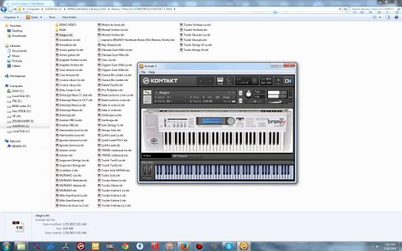Select the Organize dropdown in Explorer toolbar
This screenshot has width=402, height=251.
11,17
